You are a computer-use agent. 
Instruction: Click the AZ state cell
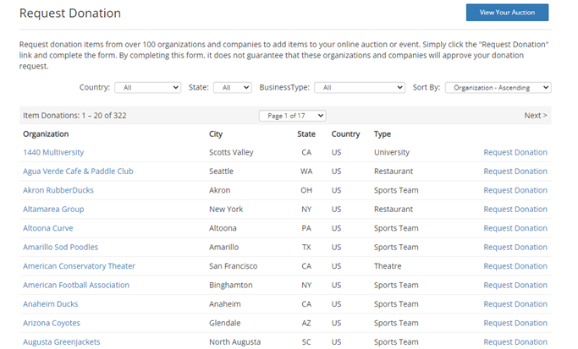[306, 323]
